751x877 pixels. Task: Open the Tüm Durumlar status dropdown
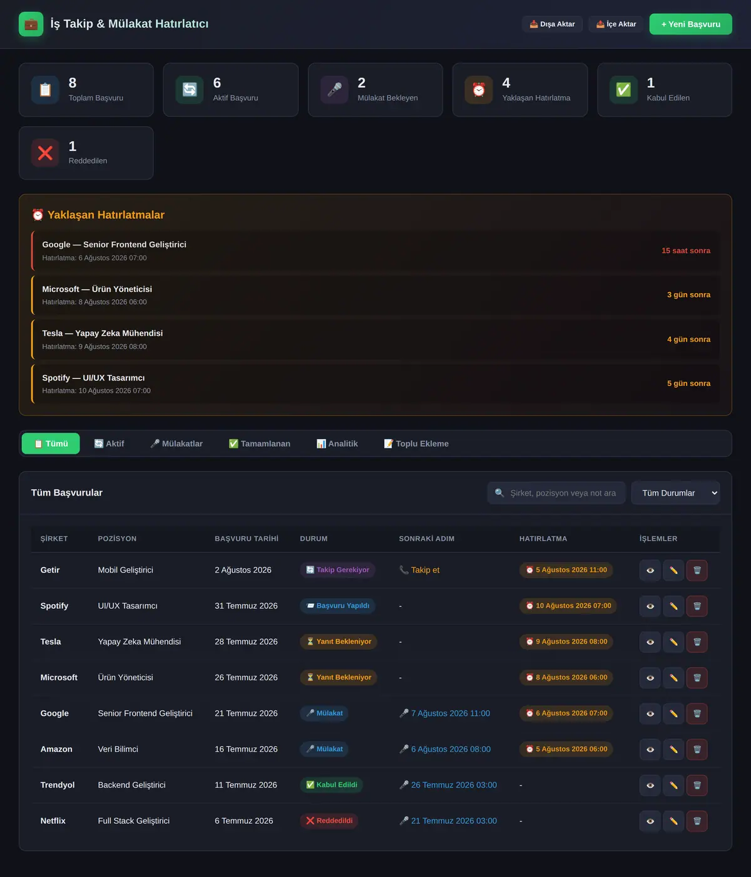point(675,493)
